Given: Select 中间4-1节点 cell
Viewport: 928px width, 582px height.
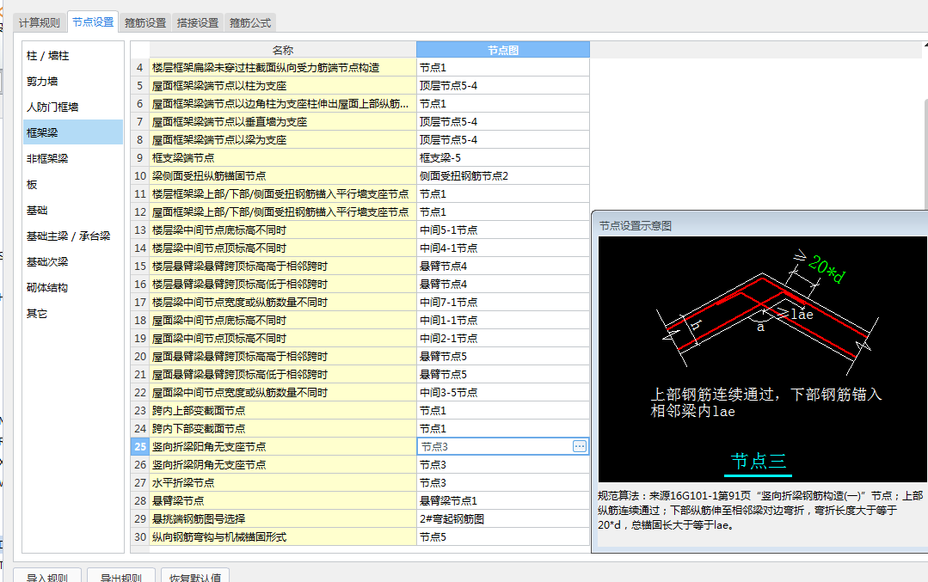Looking at the screenshot, I should point(503,248).
